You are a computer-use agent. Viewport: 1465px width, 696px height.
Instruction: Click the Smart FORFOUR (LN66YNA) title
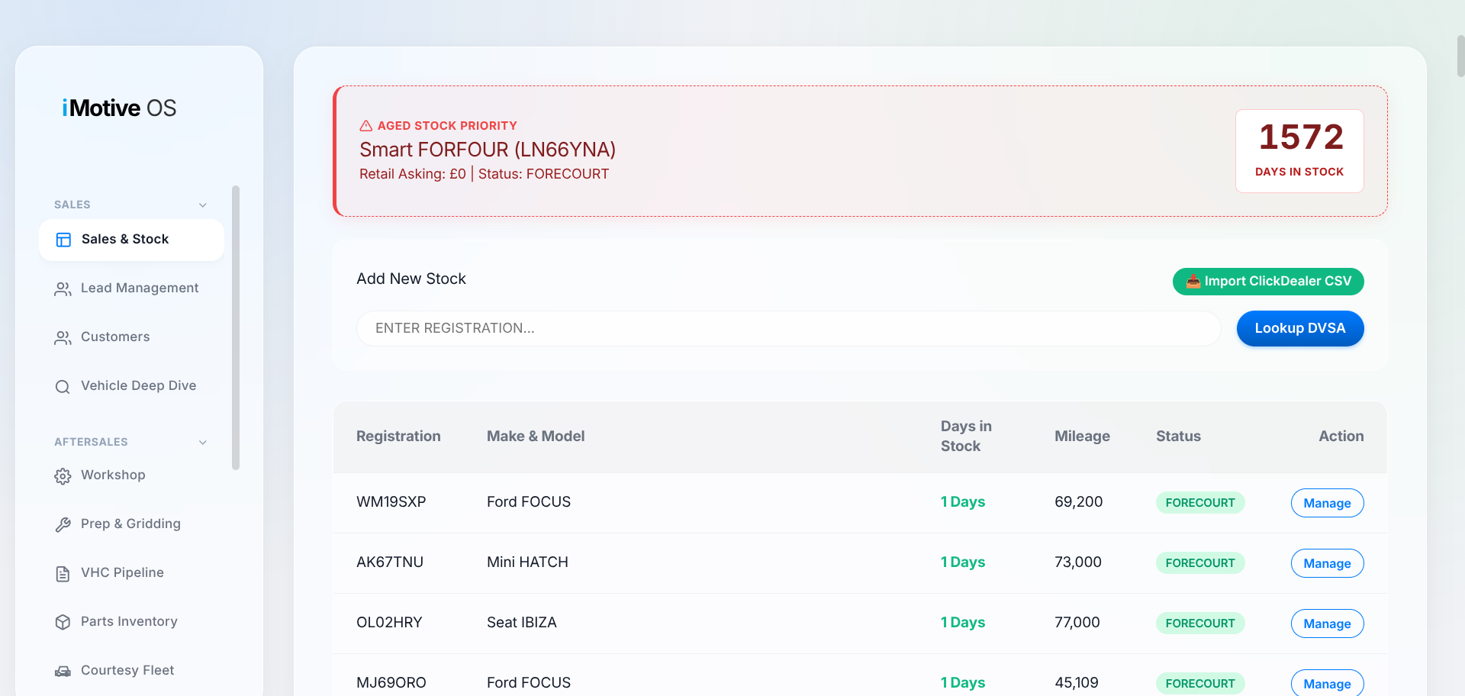(x=488, y=150)
